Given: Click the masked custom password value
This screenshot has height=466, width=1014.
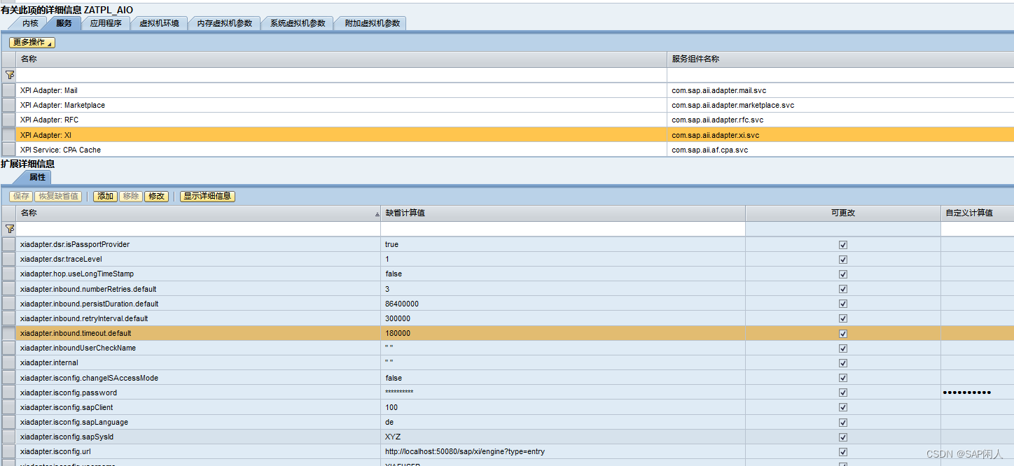Looking at the screenshot, I should tap(966, 393).
